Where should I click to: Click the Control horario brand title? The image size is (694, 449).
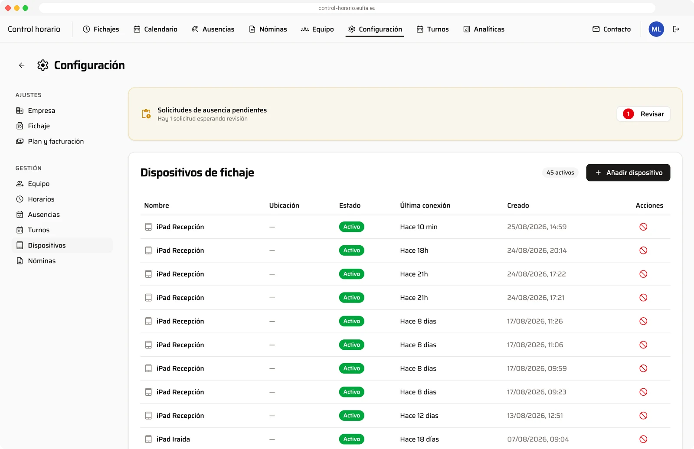tap(34, 29)
